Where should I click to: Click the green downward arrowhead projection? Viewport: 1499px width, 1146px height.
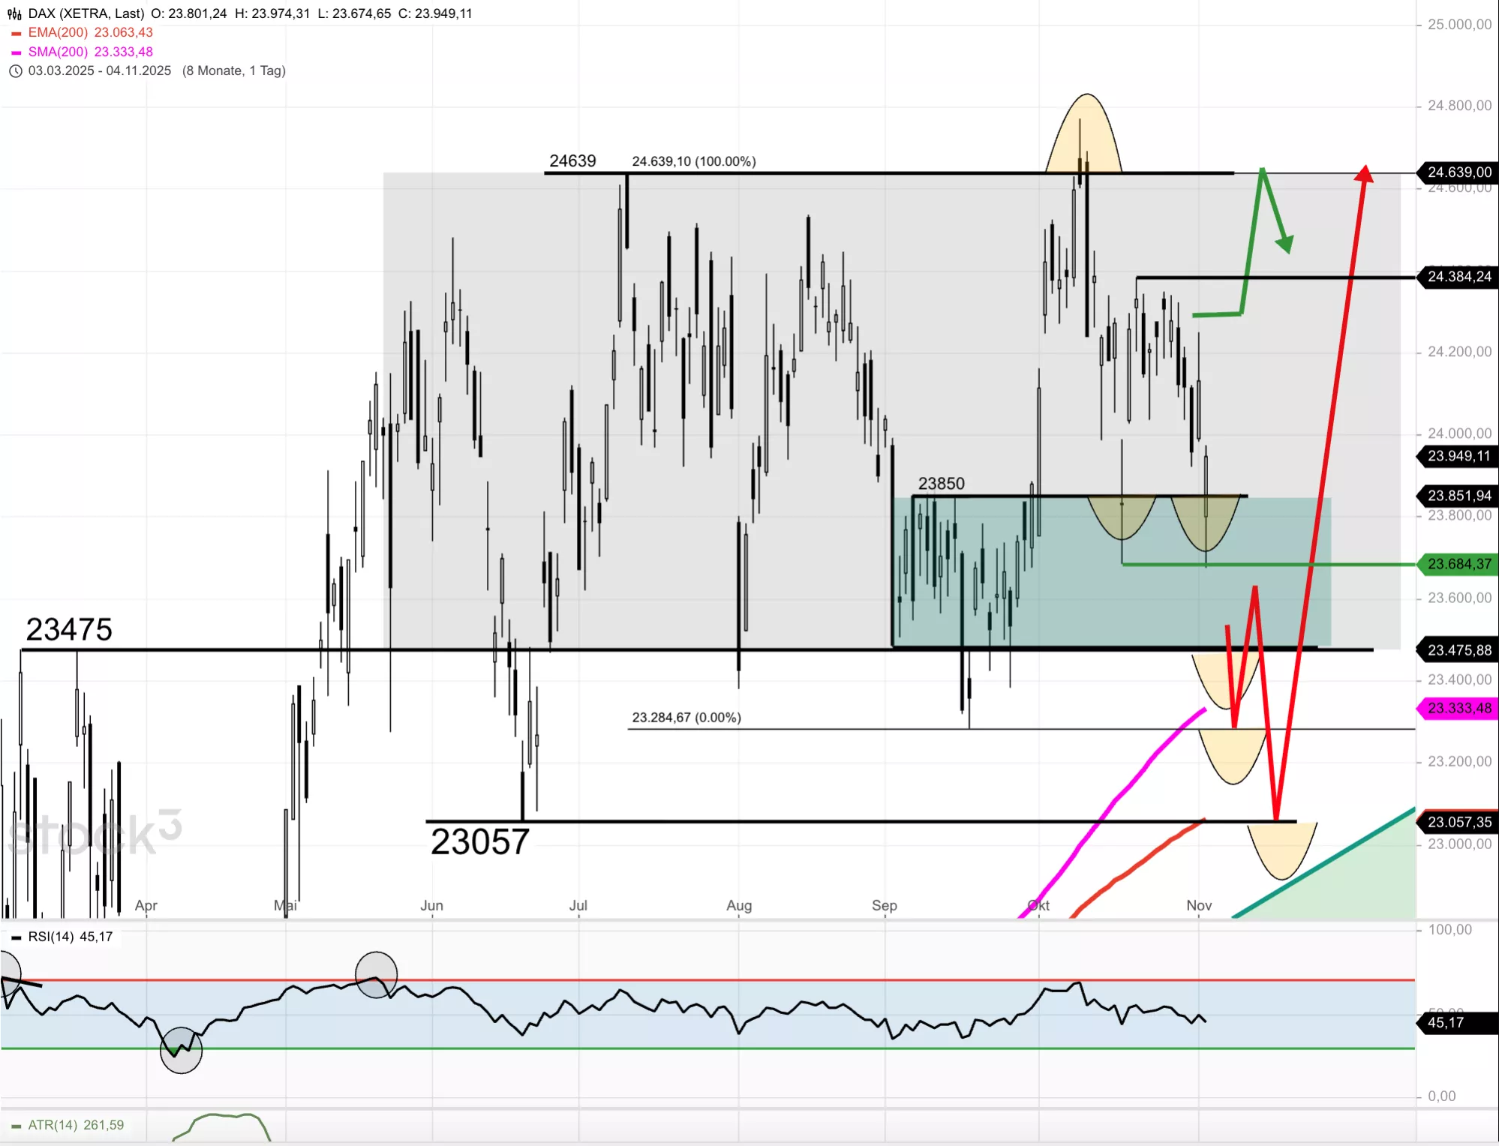tap(1285, 244)
